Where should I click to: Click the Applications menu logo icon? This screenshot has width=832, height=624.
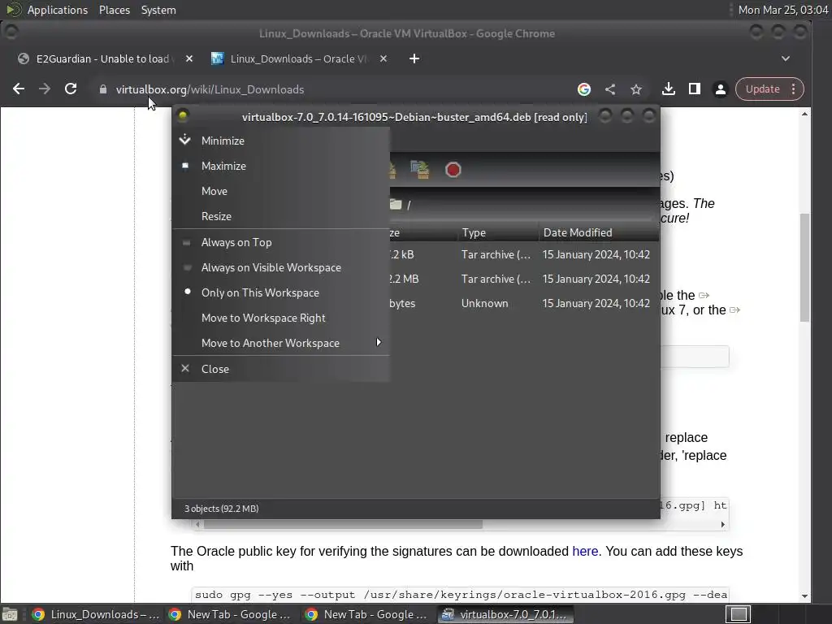(13, 10)
